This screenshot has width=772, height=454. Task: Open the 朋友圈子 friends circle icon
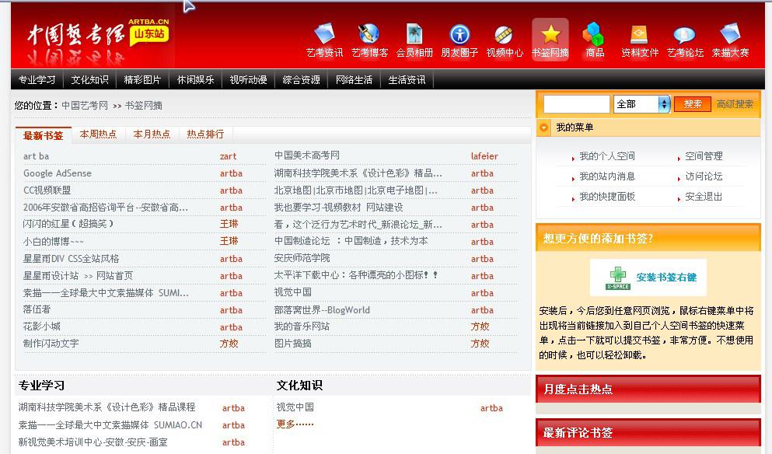point(459,34)
